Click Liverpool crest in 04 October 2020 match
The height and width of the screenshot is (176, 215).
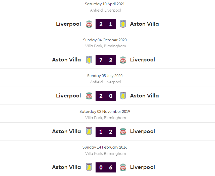coord(123,60)
